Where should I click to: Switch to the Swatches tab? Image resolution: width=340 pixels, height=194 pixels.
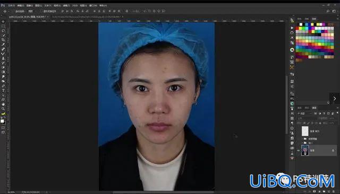(x=314, y=19)
